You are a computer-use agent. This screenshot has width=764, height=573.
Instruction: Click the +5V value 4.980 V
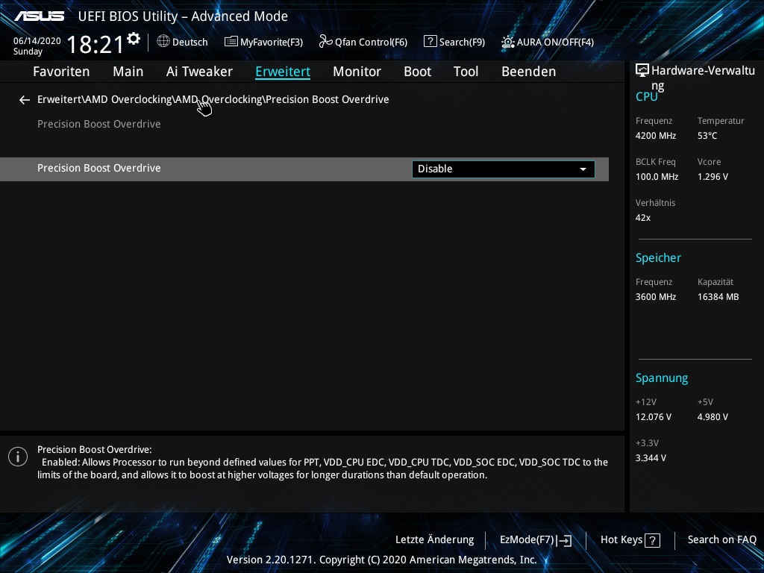(713, 417)
